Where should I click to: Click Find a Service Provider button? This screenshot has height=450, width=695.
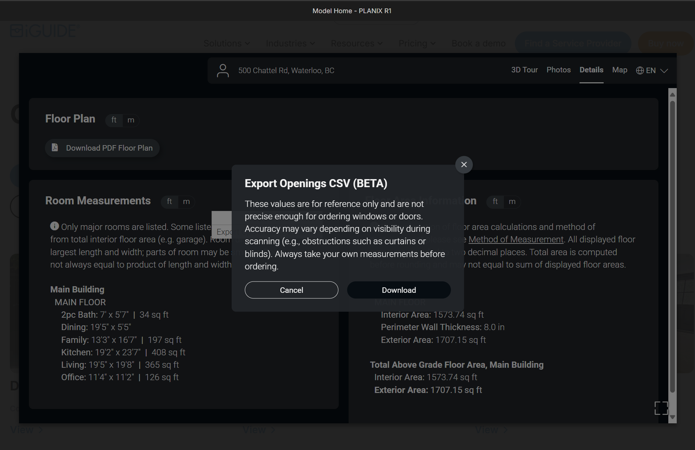(573, 44)
